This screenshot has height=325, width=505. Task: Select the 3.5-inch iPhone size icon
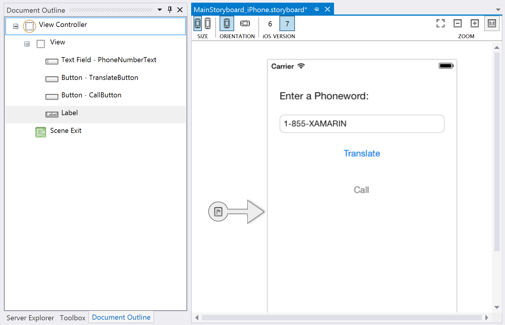tap(198, 23)
